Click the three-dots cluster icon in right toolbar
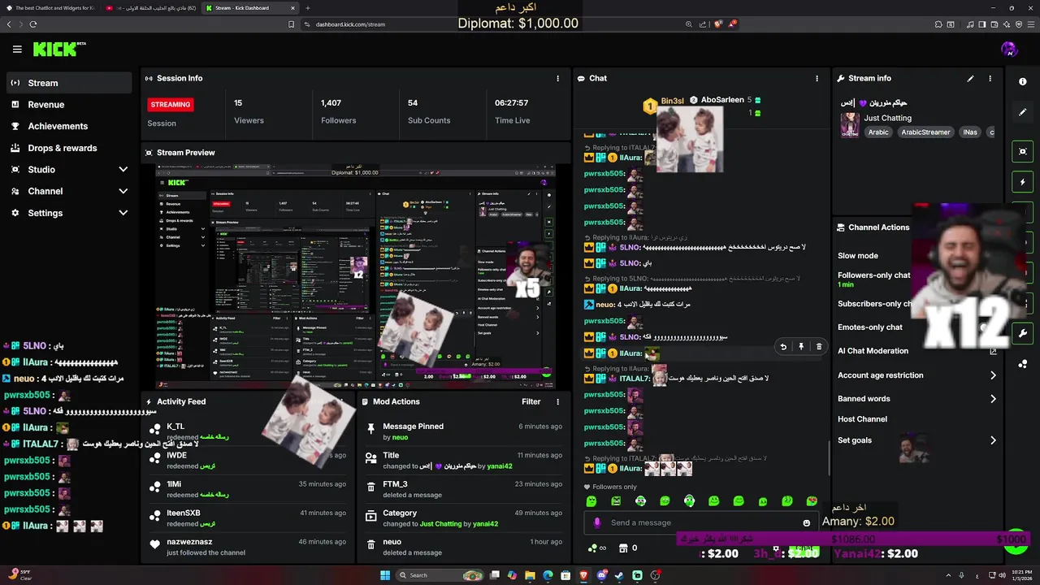Screen dimensions: 1040x585 1023,364
